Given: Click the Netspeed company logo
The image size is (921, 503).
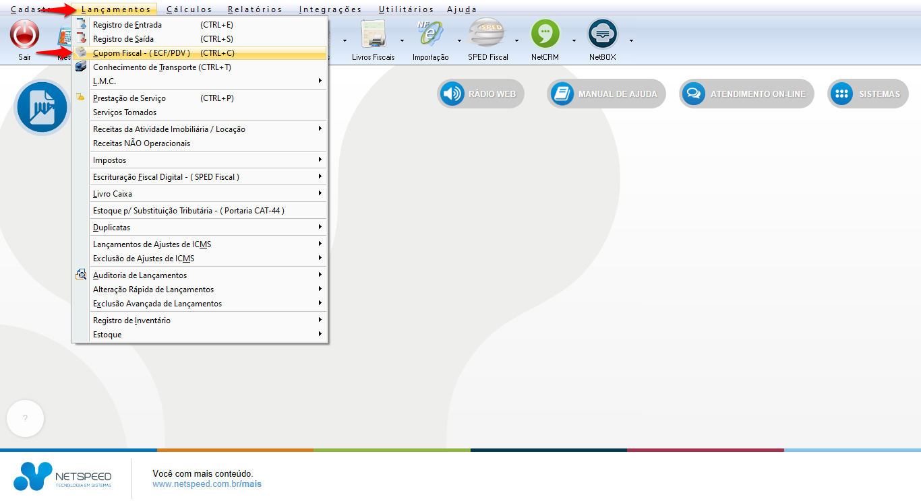Looking at the screenshot, I should point(63,476).
